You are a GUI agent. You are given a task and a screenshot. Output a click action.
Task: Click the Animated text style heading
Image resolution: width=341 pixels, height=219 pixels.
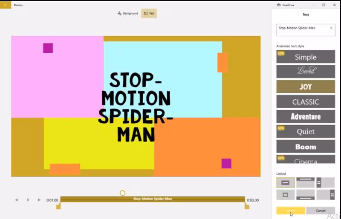[x=290, y=46]
